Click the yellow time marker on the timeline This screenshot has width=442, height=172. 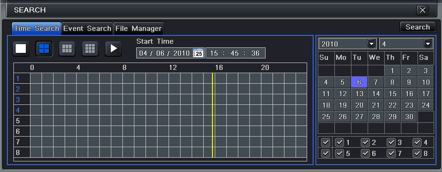click(212, 115)
